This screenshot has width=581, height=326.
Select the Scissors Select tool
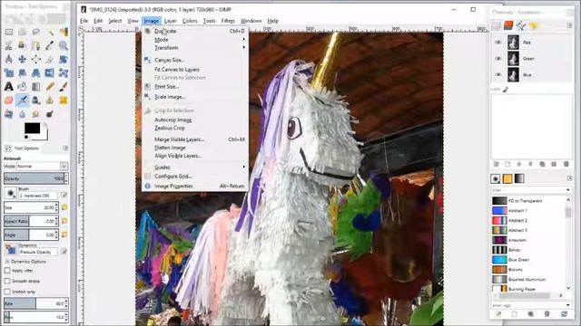[x=8, y=45]
